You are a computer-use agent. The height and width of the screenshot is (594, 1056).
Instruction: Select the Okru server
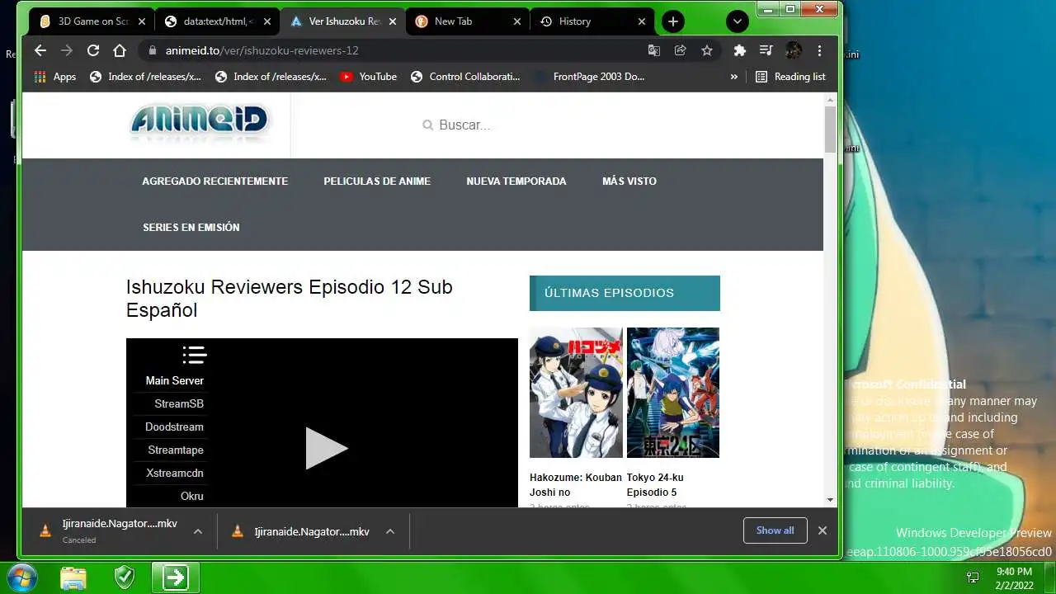point(192,496)
